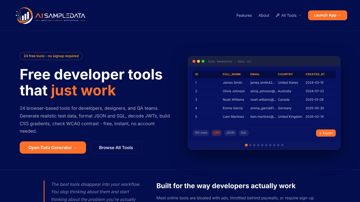The height and width of the screenshot is (202, 360).
Task: Jump to the last carousel dot
Action: (282, 145)
